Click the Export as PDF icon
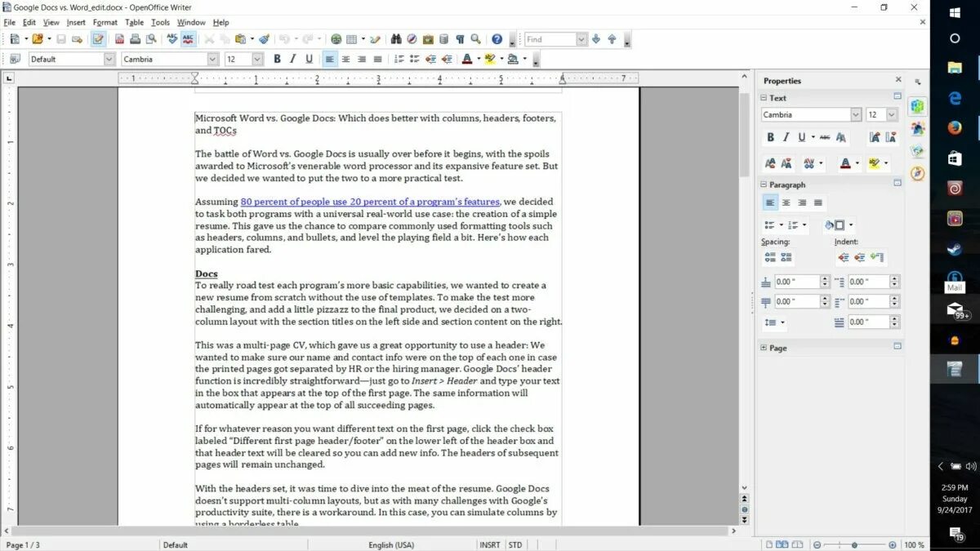This screenshot has width=980, height=551. [x=119, y=39]
